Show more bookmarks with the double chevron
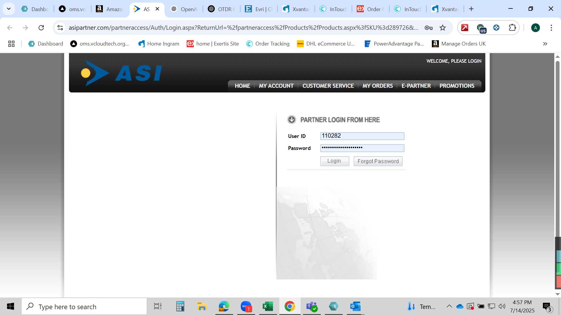This screenshot has height=315, width=561. [x=545, y=44]
